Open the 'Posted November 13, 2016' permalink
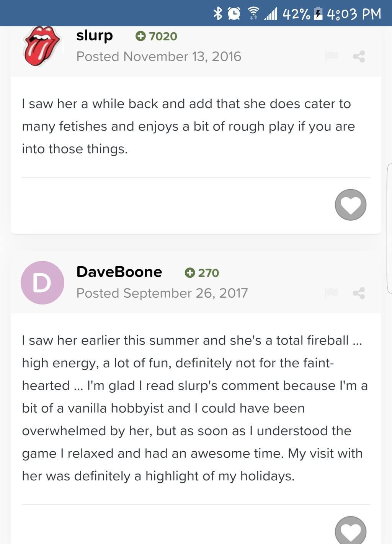 click(158, 57)
